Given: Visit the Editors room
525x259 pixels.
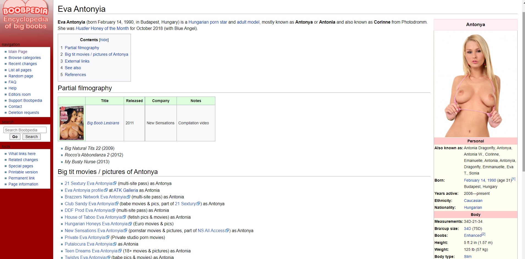Looking at the screenshot, I should [x=20, y=94].
